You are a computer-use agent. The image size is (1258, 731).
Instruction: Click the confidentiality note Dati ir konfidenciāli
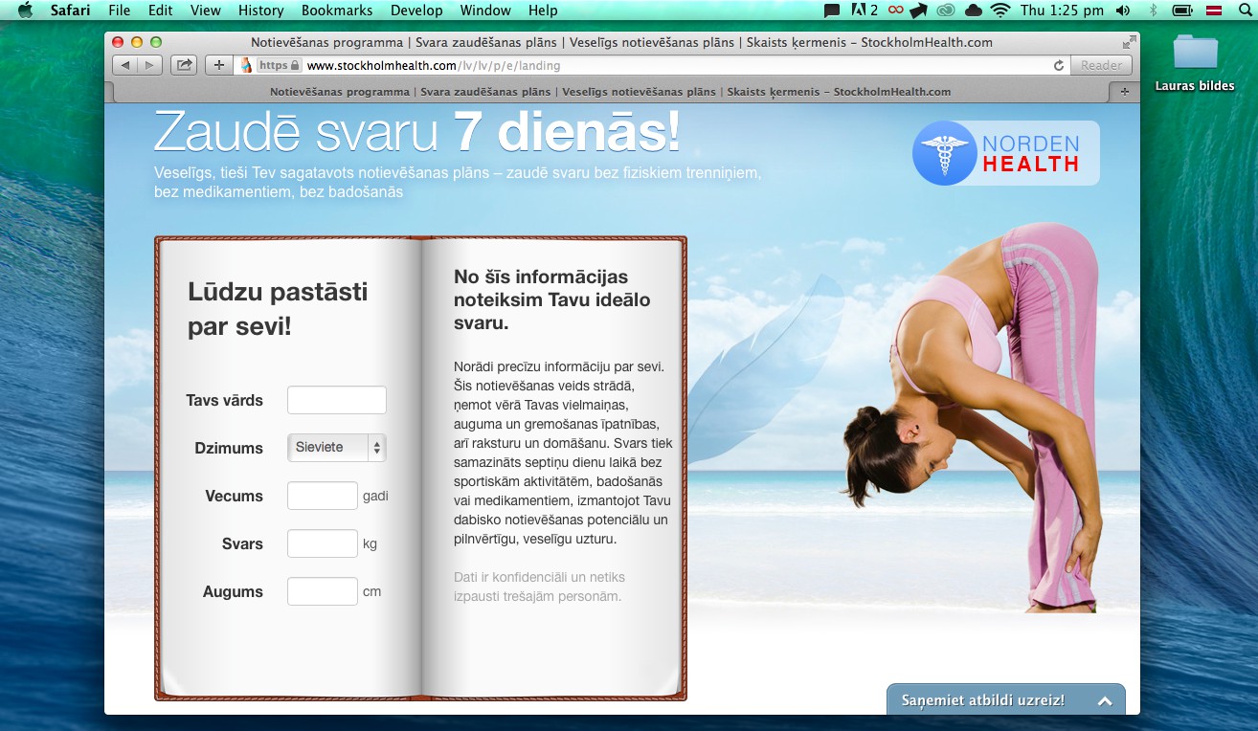[539, 587]
